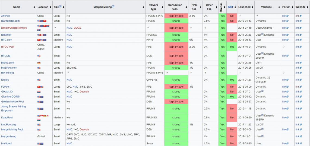The height and width of the screenshot is (146, 310).
Task: Open the AntPool article link
Action: (x=6, y=16)
